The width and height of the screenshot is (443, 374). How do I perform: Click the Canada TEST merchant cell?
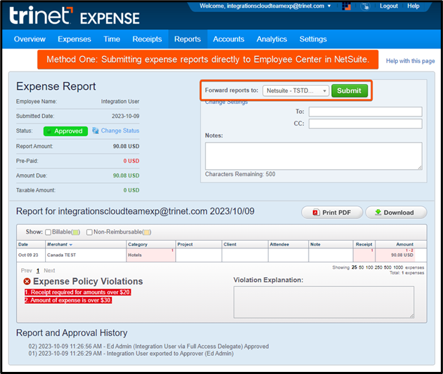click(86, 255)
